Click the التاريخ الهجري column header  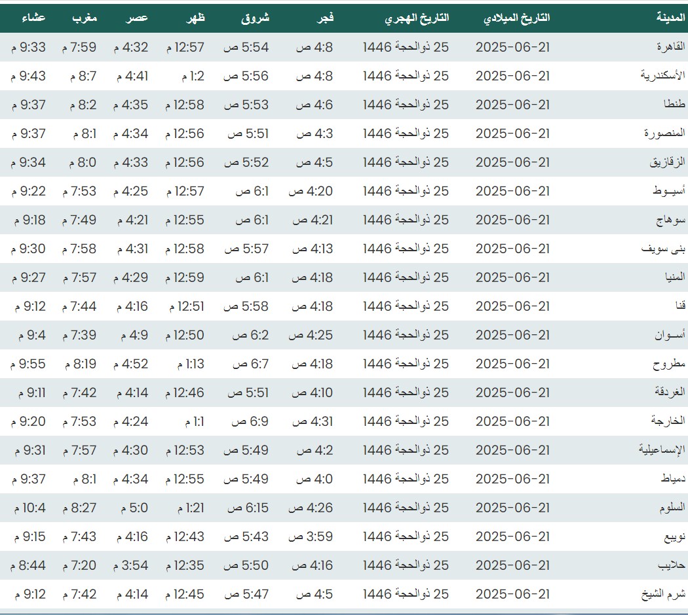pos(417,18)
